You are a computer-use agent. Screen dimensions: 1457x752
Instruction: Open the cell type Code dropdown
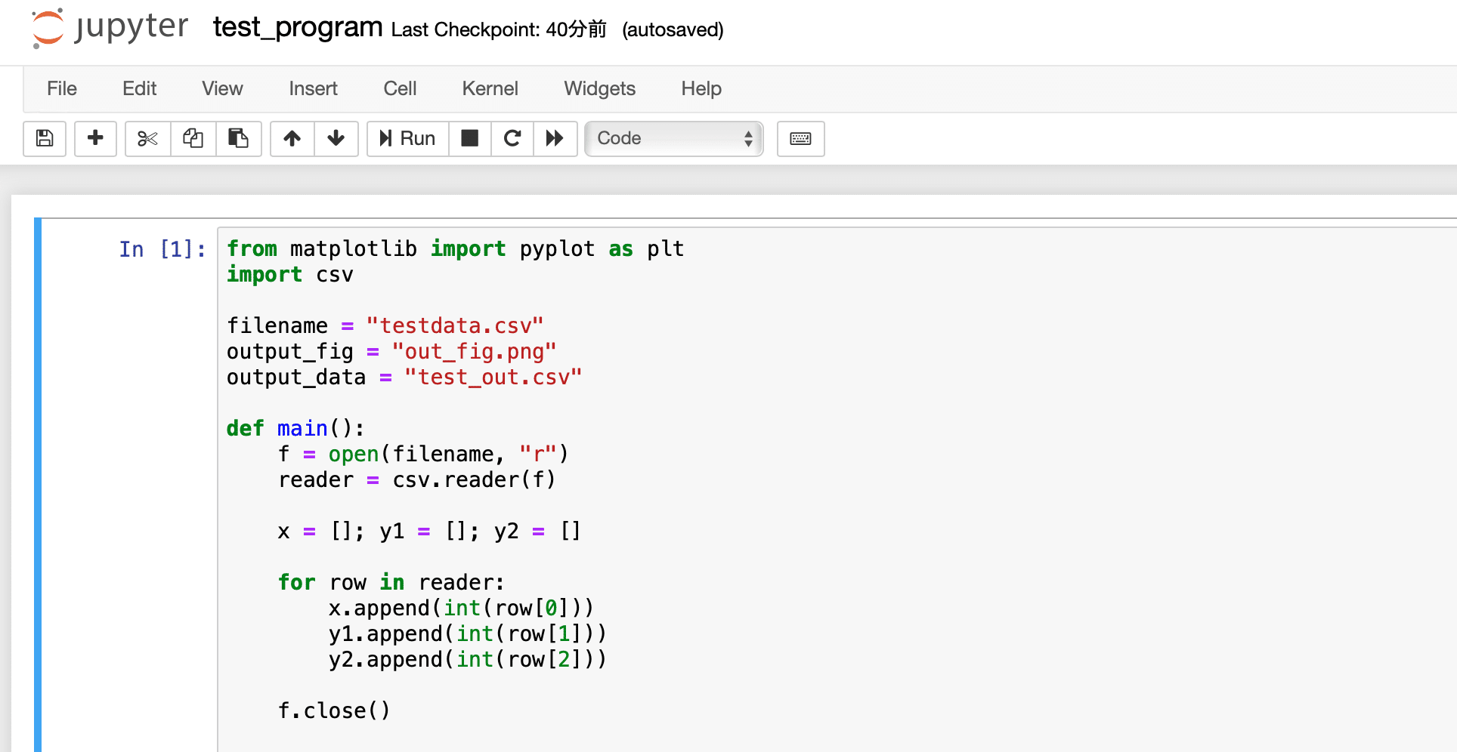click(x=673, y=138)
